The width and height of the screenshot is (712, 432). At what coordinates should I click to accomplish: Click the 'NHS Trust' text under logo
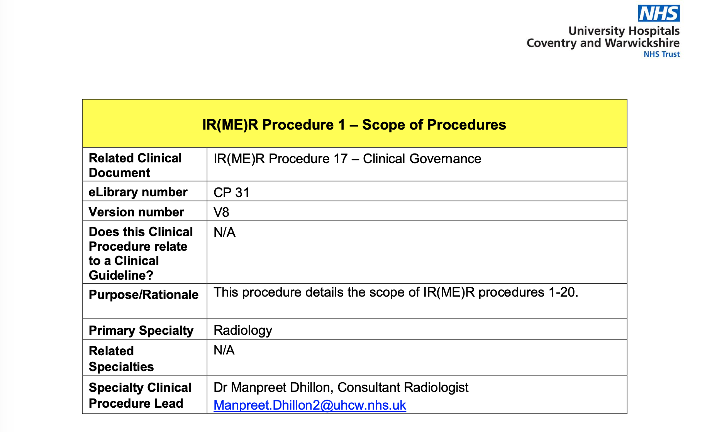coord(661,54)
